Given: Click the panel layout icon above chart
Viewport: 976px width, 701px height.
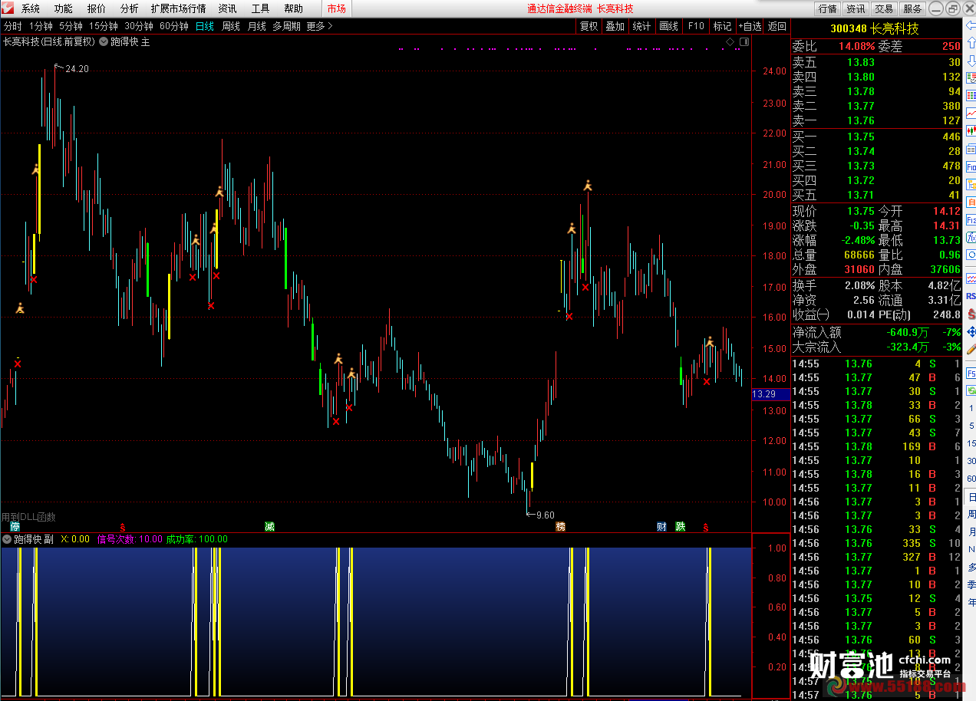Looking at the screenshot, I should [743, 41].
